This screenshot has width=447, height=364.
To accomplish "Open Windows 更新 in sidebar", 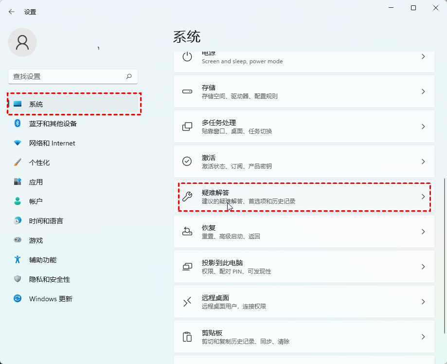I will [51, 299].
